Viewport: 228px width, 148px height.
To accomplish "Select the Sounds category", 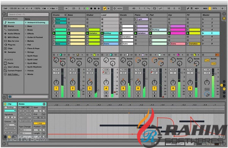I will click(13, 23).
